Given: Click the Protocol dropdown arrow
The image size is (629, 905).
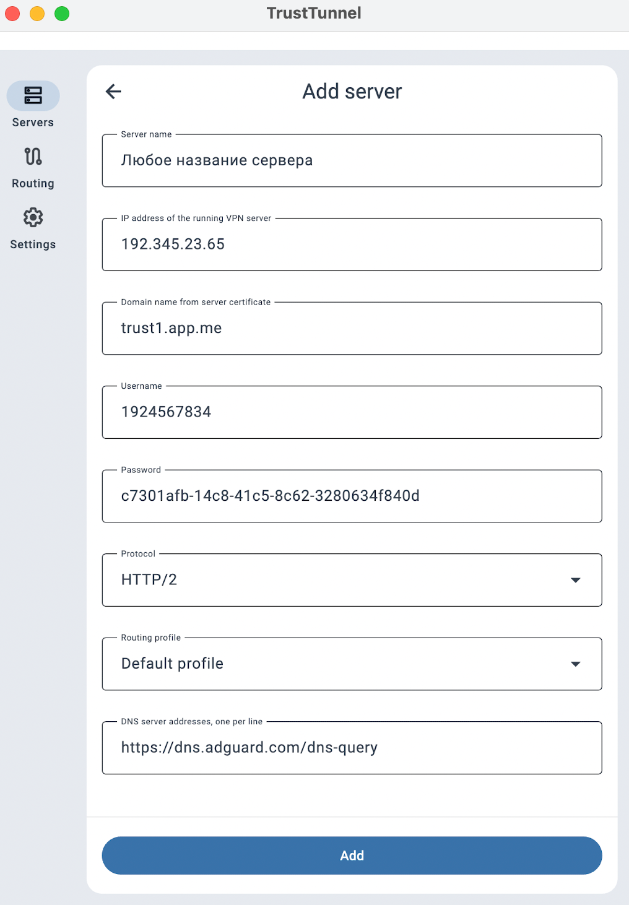Looking at the screenshot, I should point(575,580).
